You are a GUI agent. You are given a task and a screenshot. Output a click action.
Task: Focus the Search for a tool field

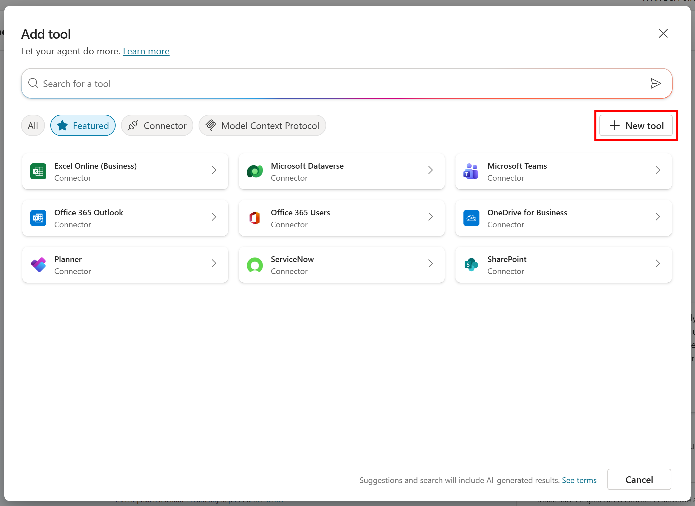333,84
